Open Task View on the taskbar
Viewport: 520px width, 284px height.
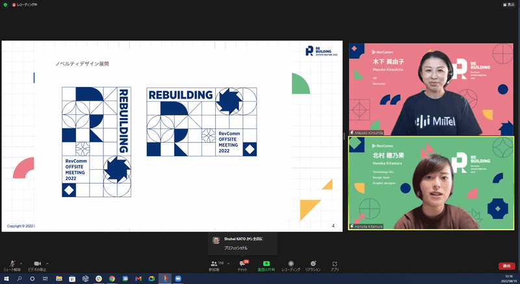tap(45, 279)
